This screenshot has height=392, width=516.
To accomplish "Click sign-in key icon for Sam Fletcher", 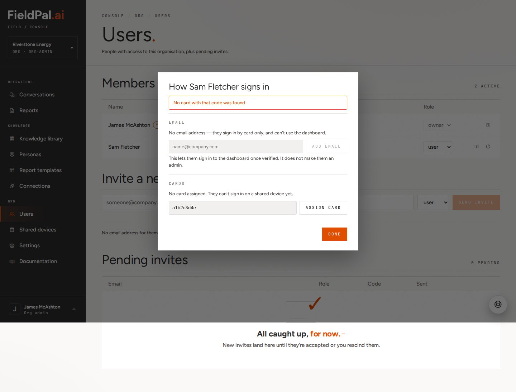I will [477, 147].
